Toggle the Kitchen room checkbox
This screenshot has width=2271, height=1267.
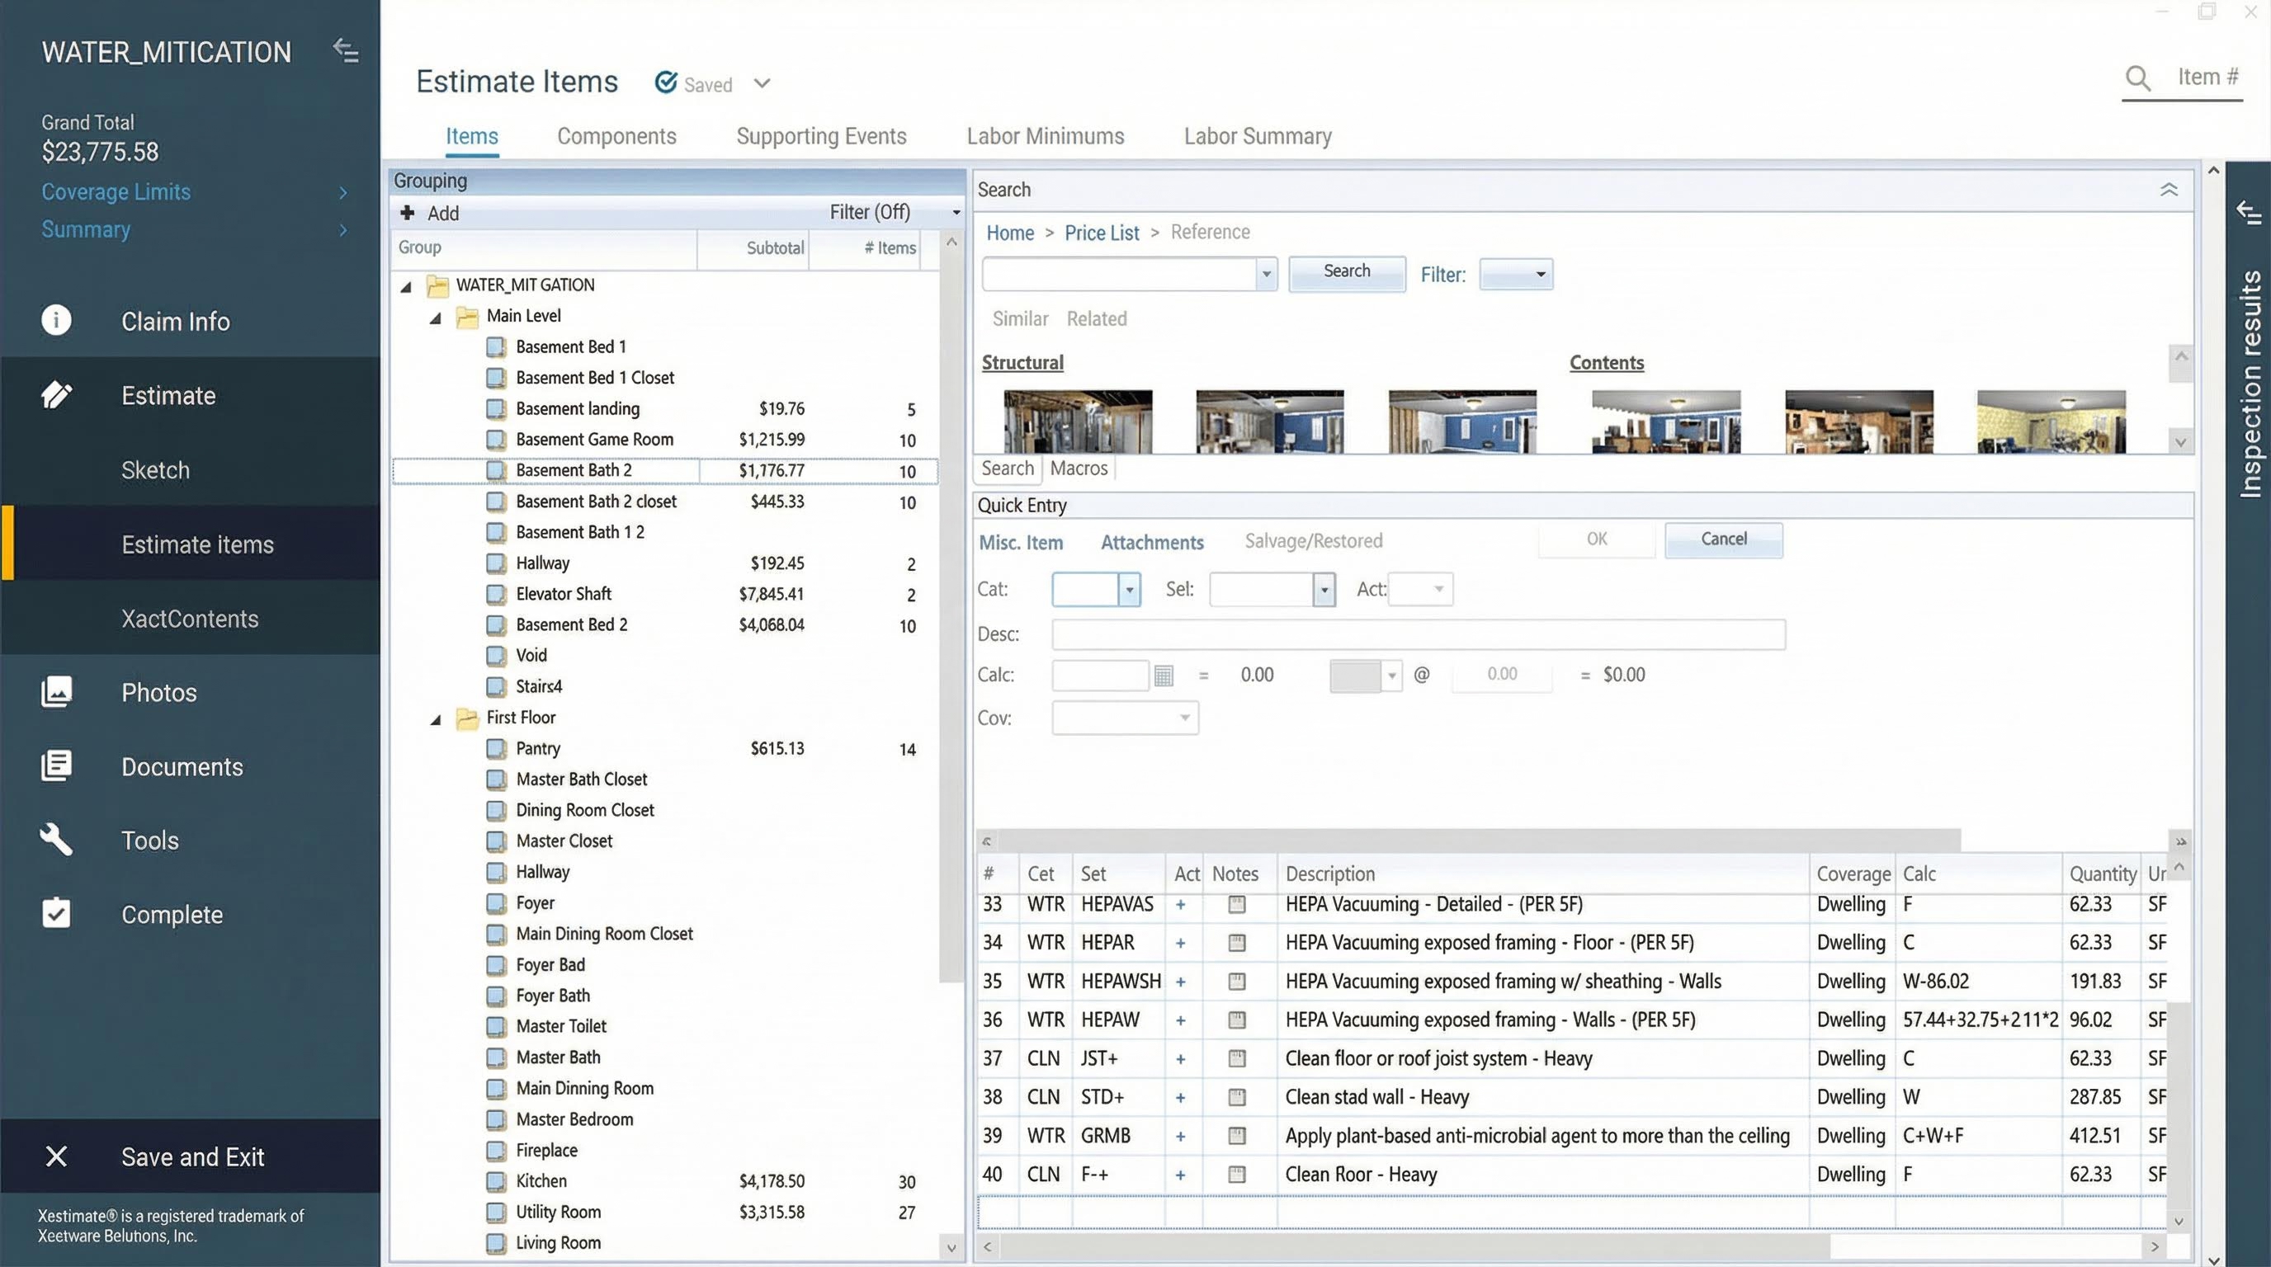[496, 1181]
